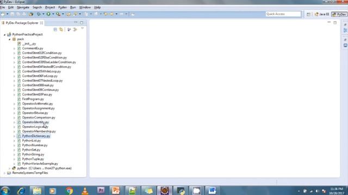Click the Open Perspective icon
This screenshot has width=348, height=195.
pos(308,14)
